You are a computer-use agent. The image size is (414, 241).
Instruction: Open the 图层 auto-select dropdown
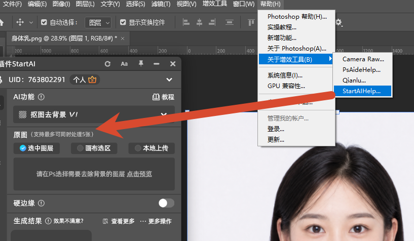coord(98,23)
